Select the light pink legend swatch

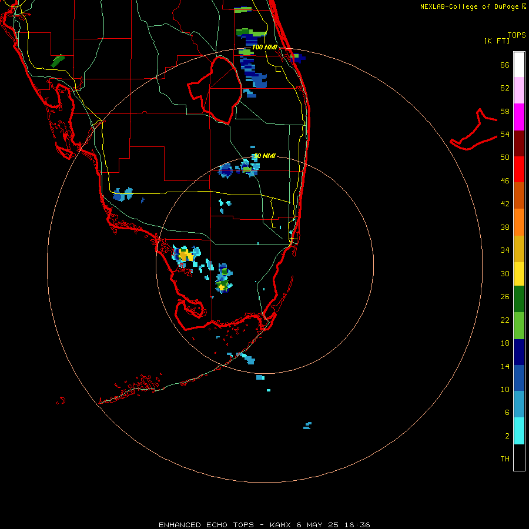point(519,90)
